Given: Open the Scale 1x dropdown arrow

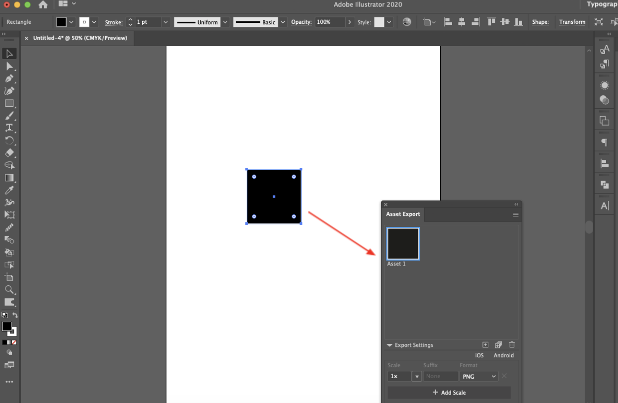Looking at the screenshot, I should pos(417,377).
